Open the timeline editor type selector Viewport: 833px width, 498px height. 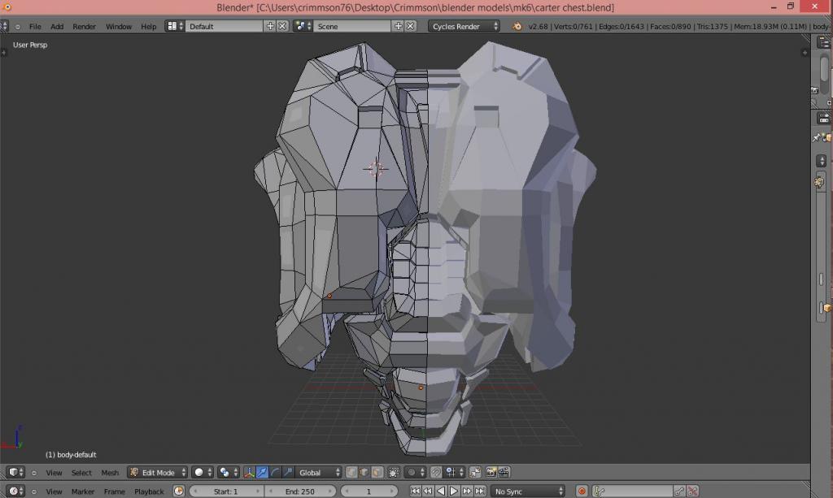[15, 492]
